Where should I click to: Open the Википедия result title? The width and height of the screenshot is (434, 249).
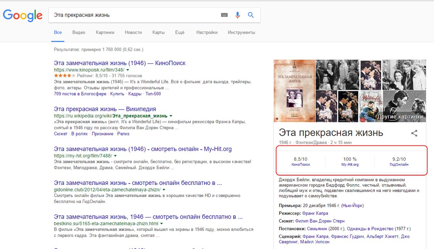click(x=105, y=109)
